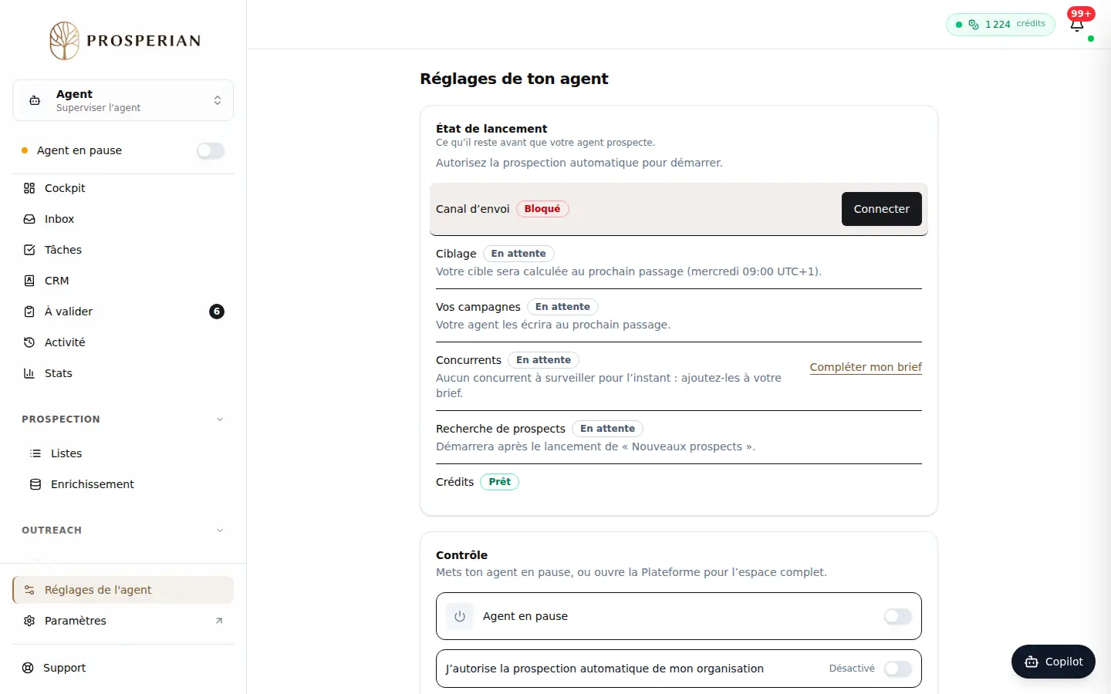Viewport: 1111px width, 694px height.
Task: Open the Agent workspace selector dropdown
Action: click(123, 100)
